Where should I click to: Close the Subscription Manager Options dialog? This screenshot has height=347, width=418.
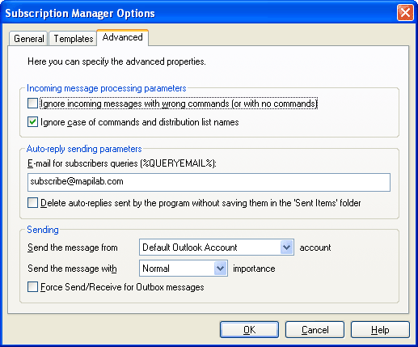[405, 12]
